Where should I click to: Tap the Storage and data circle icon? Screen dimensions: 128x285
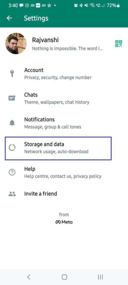click(12, 148)
